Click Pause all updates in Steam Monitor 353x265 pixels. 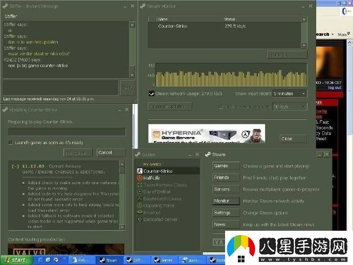point(170,106)
